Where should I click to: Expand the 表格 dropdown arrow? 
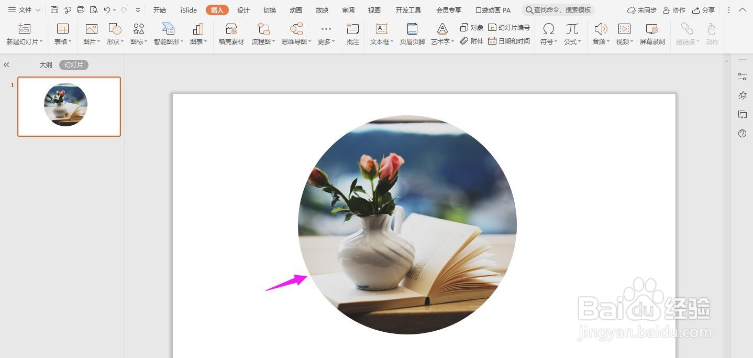point(70,42)
